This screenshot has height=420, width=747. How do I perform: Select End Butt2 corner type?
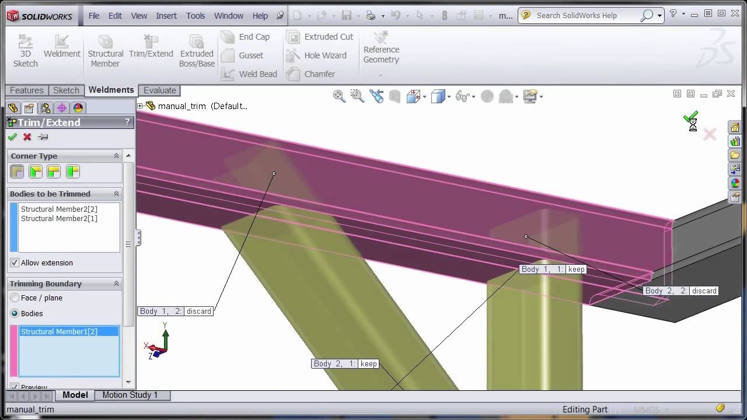72,172
